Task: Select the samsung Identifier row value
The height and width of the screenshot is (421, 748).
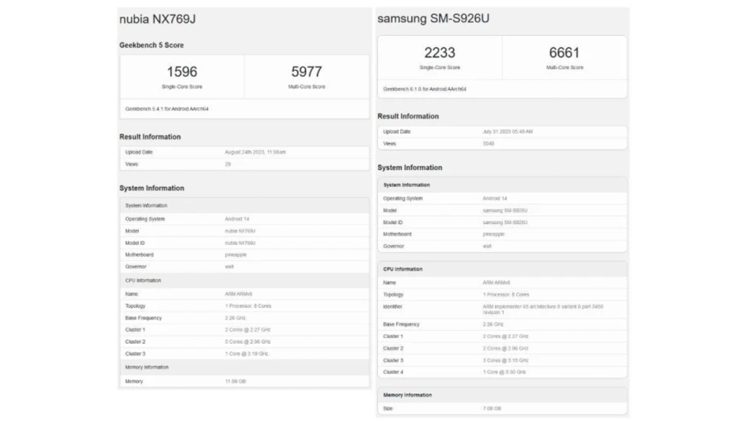Action: pyautogui.click(x=542, y=309)
